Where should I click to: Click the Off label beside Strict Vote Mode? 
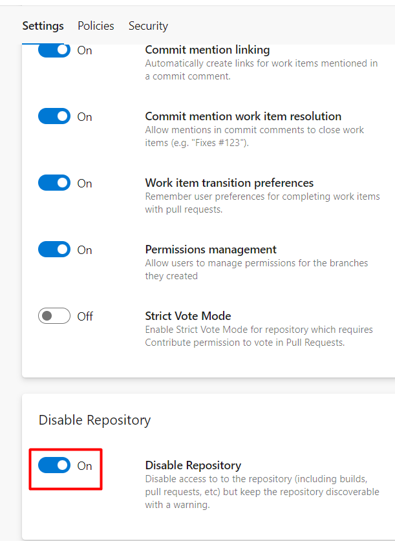(x=85, y=316)
